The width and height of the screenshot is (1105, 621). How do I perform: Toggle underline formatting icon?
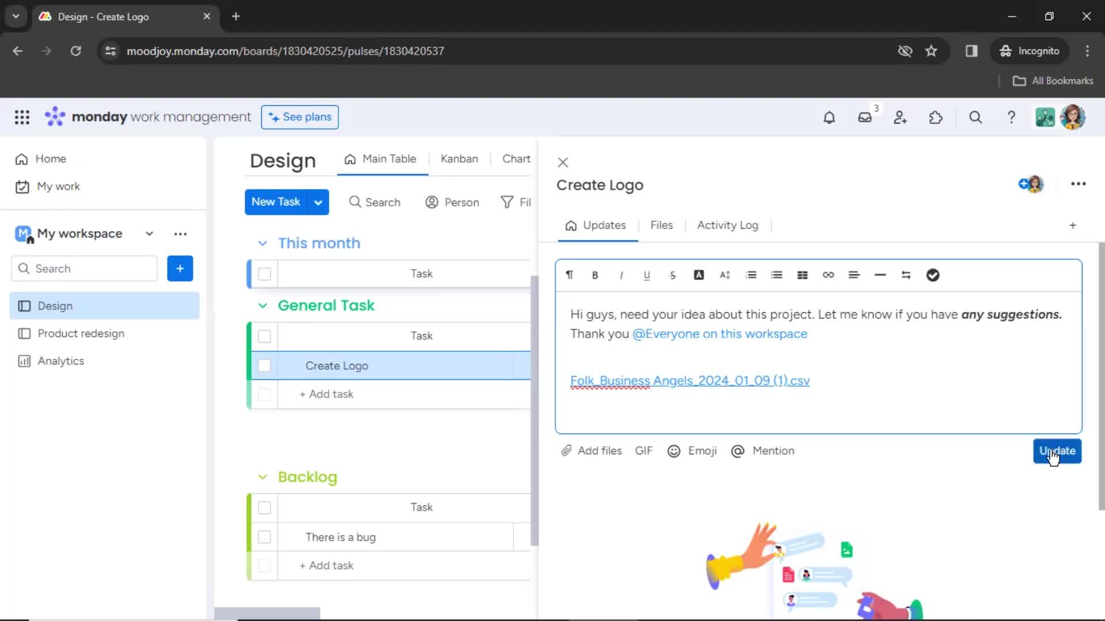(x=647, y=274)
